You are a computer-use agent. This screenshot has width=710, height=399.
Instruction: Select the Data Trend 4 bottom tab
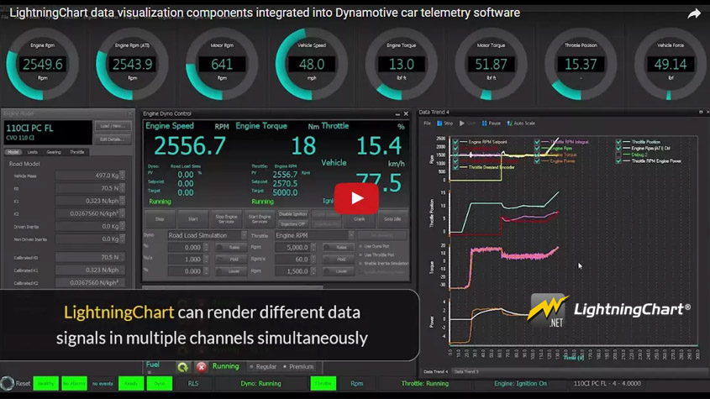click(435, 372)
